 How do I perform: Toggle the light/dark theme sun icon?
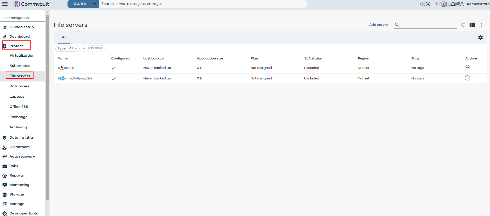click(428, 4)
